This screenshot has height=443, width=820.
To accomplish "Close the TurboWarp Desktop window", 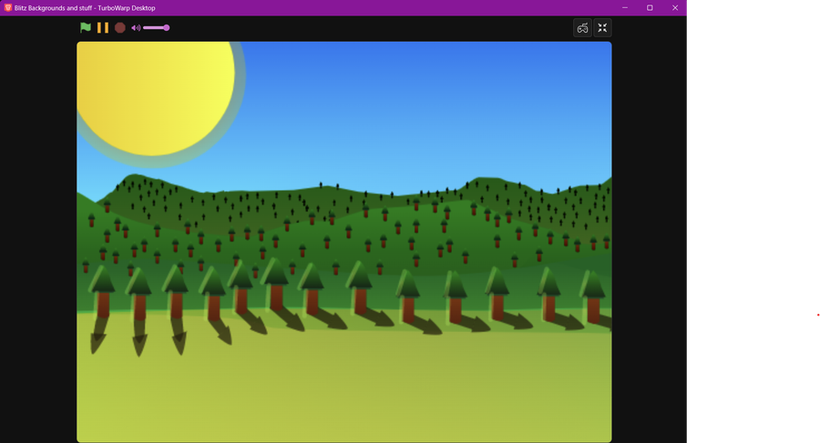I will click(x=674, y=8).
